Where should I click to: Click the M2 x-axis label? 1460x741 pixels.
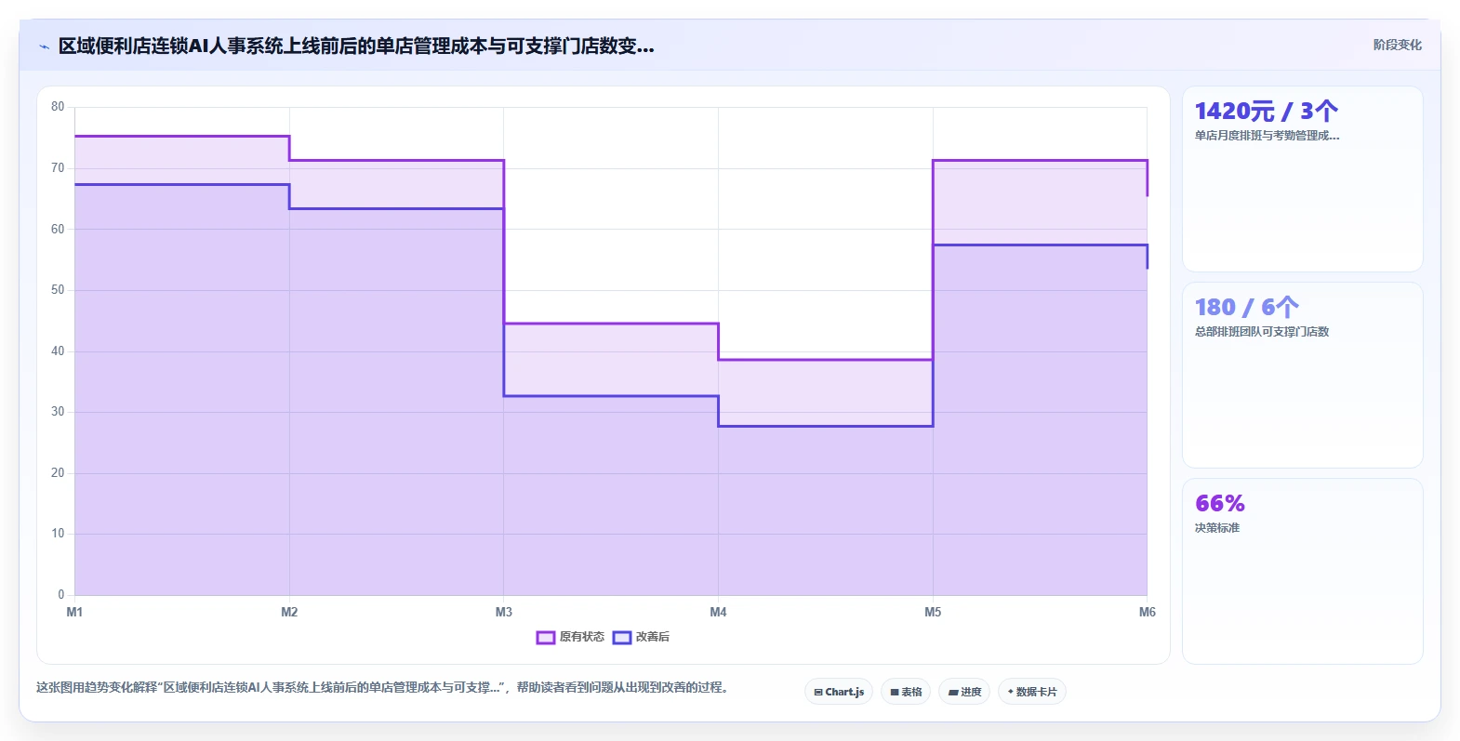click(289, 612)
